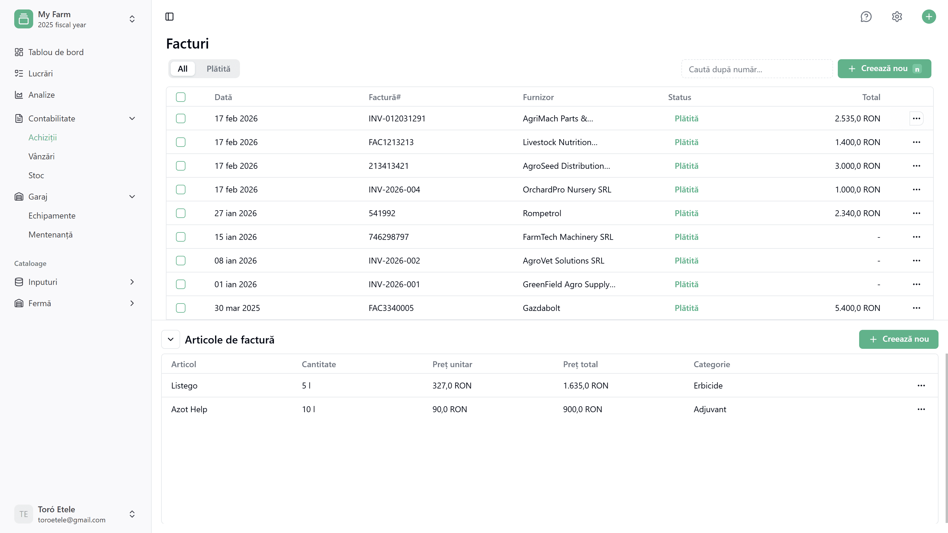Click inside the Caută după număr search field
The image size is (948, 533).
(x=757, y=68)
